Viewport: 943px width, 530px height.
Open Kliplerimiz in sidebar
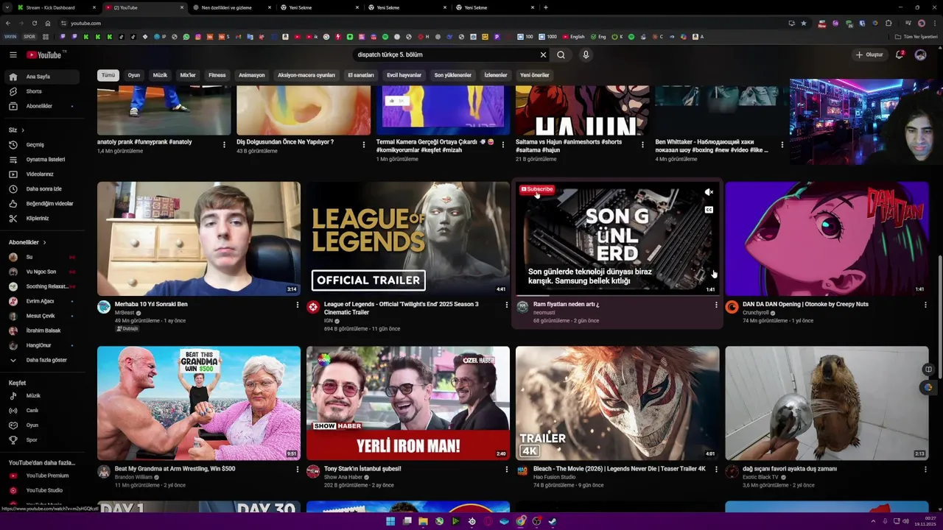coord(42,218)
